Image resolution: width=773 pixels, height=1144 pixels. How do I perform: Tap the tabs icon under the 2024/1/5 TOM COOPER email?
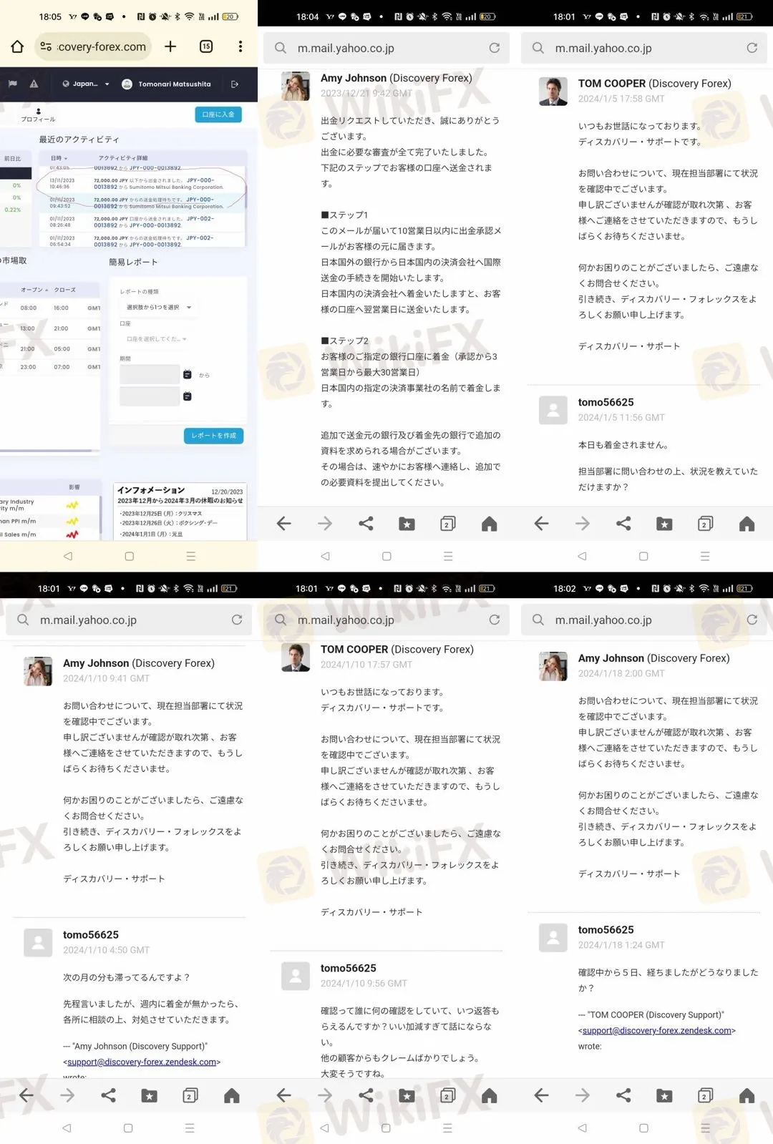(x=705, y=524)
